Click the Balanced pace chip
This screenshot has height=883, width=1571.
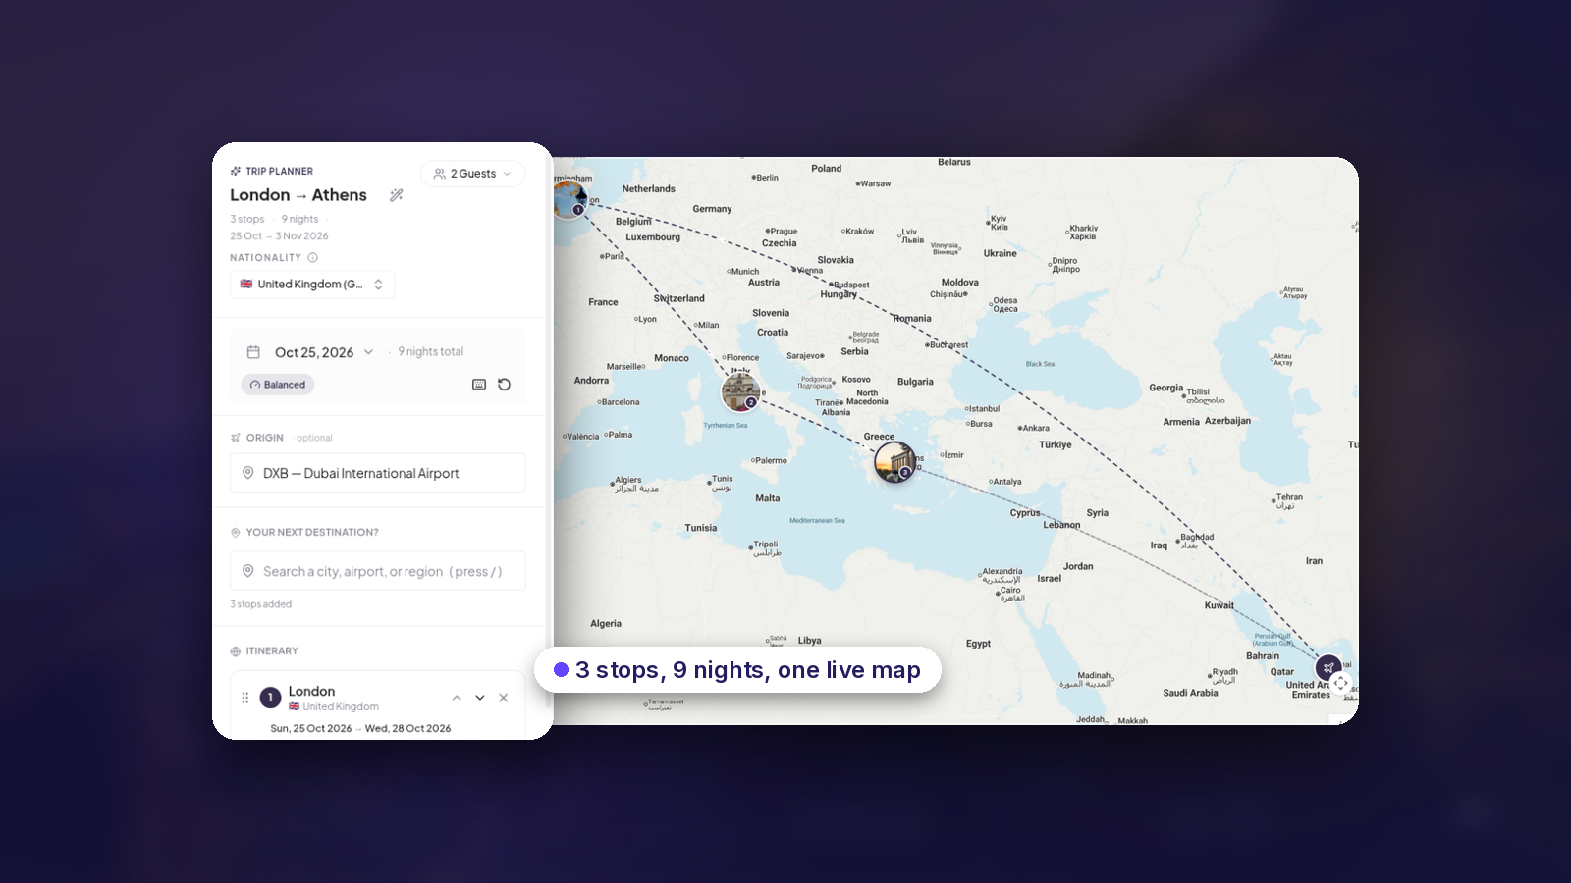(x=277, y=385)
